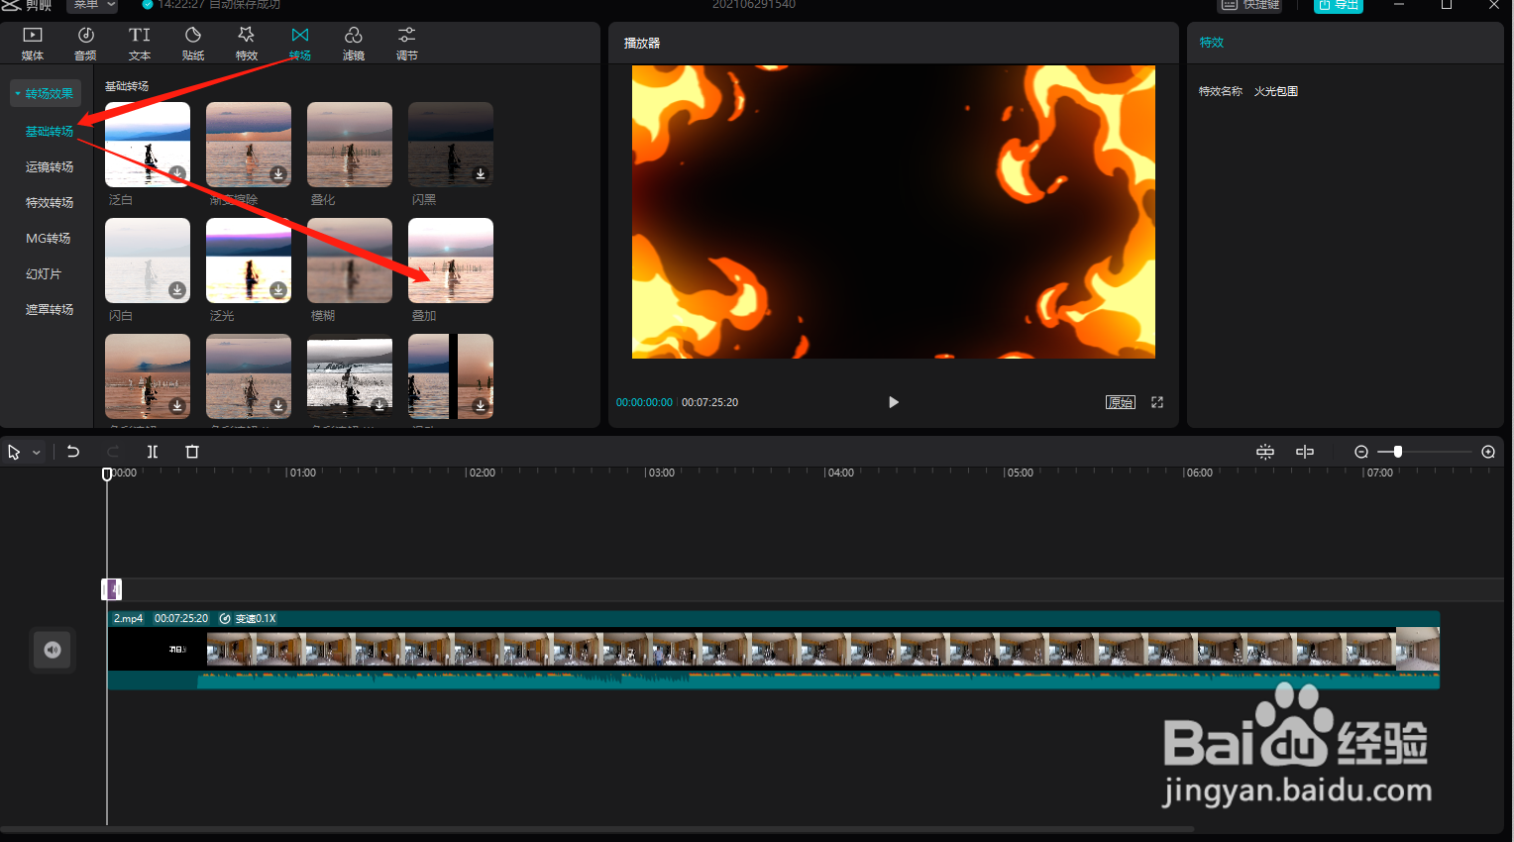
Task: Select 基础转场 category
Action: [x=50, y=131]
